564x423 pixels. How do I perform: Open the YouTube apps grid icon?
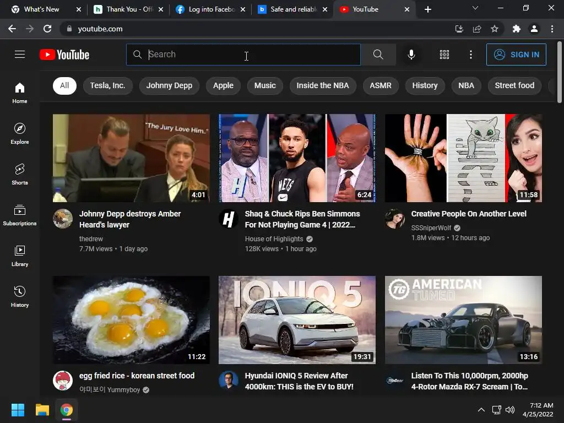click(444, 55)
